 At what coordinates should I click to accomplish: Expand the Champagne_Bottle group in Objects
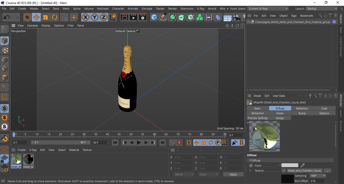point(248,22)
